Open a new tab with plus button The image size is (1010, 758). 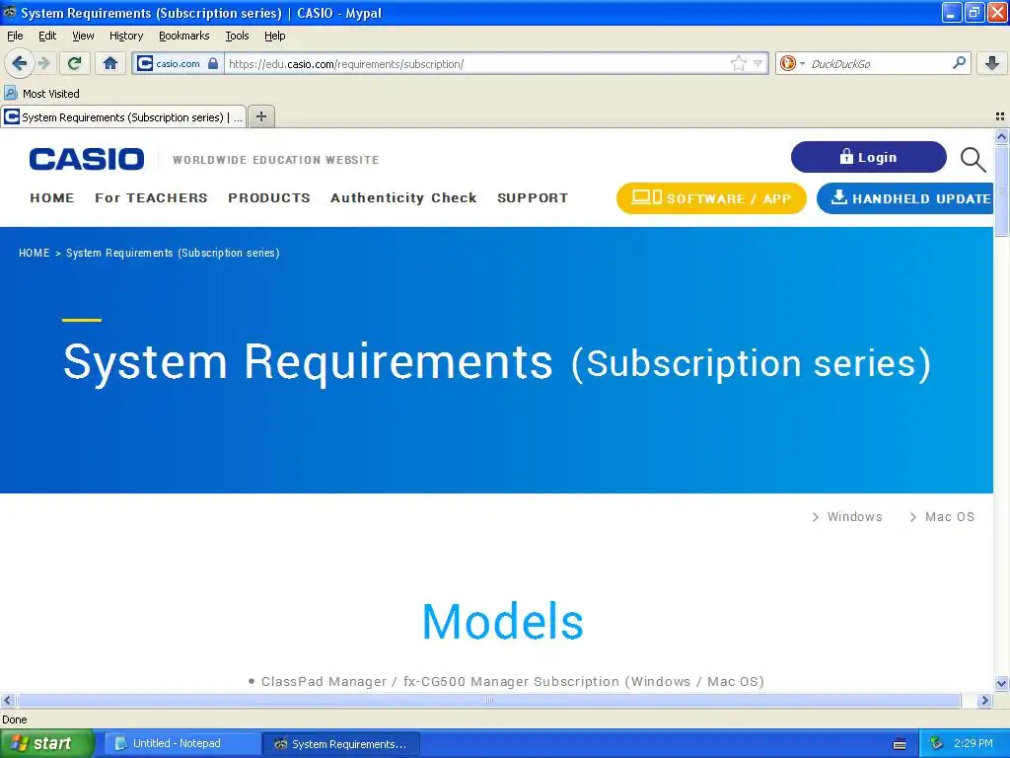[x=261, y=116]
